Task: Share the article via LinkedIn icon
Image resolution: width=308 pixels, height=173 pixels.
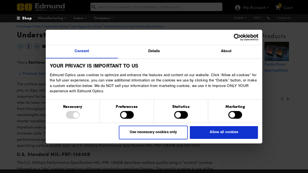Action: click(37, 46)
